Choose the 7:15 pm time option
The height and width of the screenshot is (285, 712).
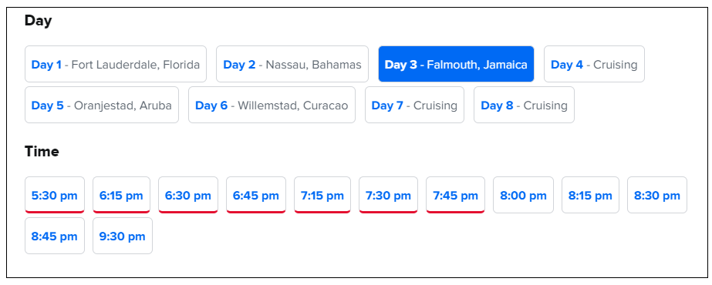click(322, 195)
